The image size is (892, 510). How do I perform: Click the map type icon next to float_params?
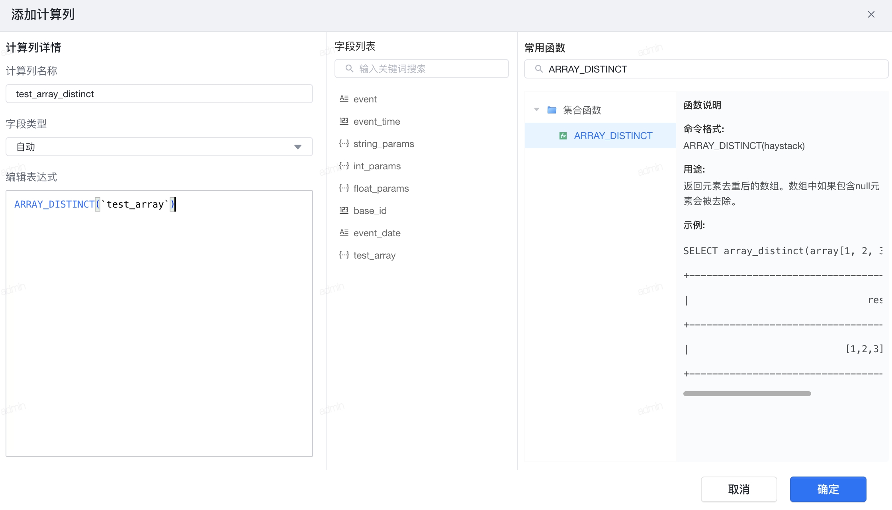(x=344, y=188)
